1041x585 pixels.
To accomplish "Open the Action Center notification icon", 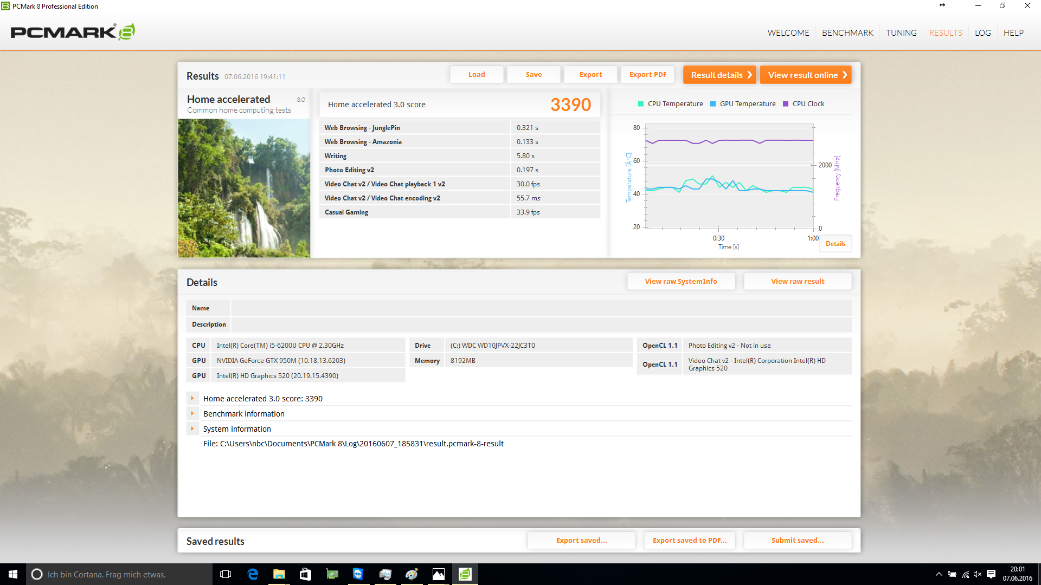I will point(991,574).
